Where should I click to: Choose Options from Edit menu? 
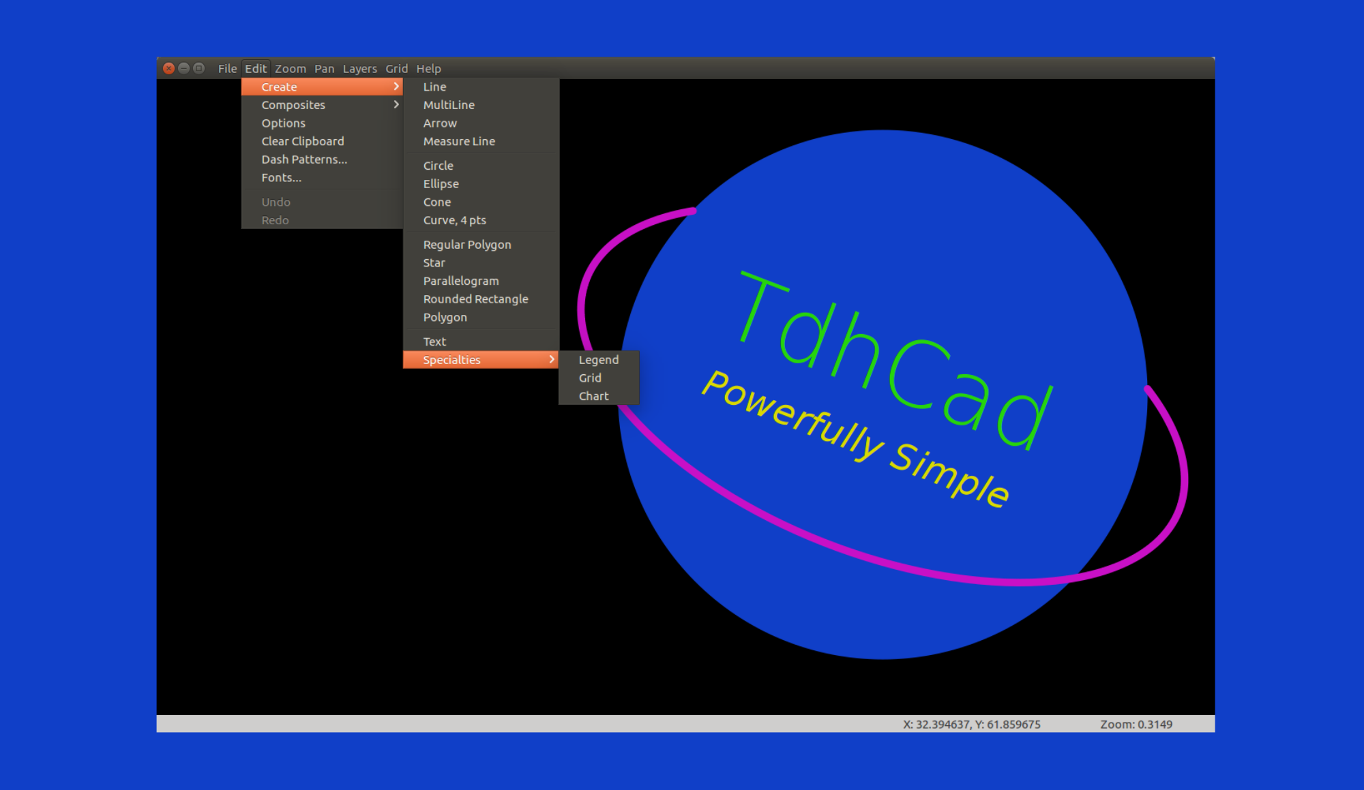coord(322,123)
